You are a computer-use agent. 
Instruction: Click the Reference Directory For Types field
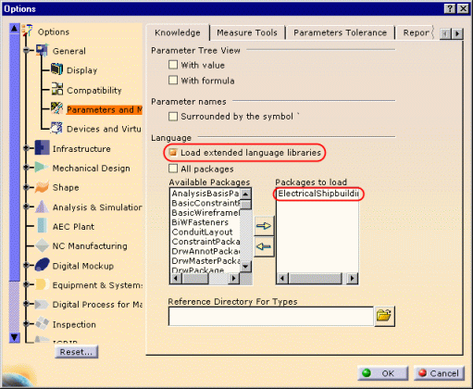[x=271, y=316]
